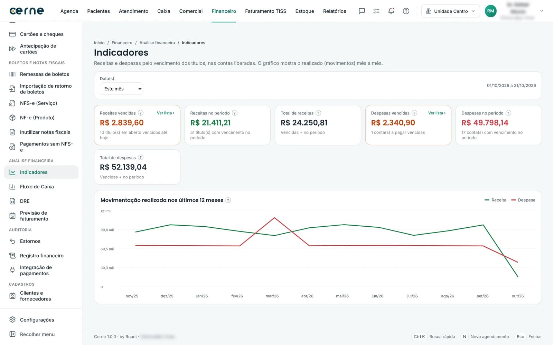
Task: Click the Inutilizar notas fiscais icon
Action: point(12,132)
